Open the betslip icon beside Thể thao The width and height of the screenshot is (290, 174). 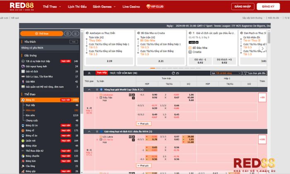(68, 34)
